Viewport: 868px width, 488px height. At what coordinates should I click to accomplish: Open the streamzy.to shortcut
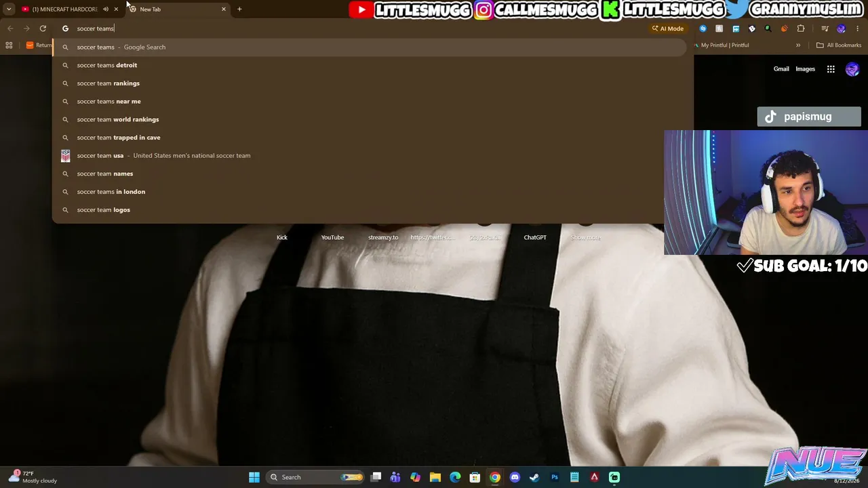[383, 237]
